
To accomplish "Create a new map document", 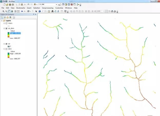I will [4, 5].
